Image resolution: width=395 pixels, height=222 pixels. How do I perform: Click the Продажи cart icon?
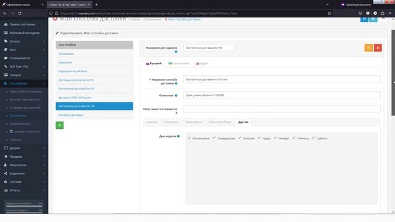(x=6, y=157)
